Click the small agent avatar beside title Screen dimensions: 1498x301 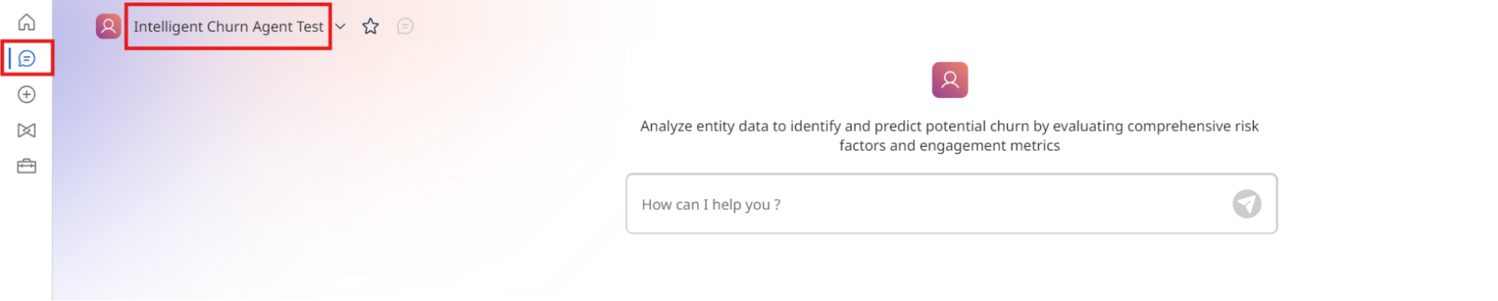click(108, 26)
